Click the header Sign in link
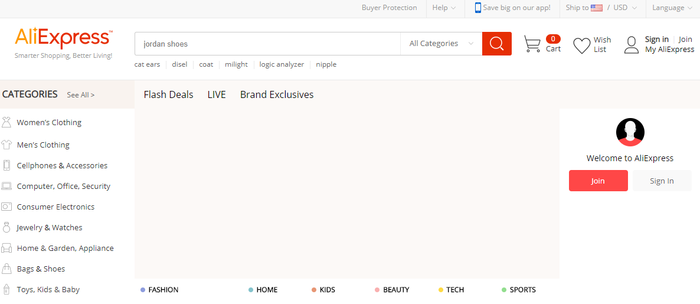 pyautogui.click(x=657, y=40)
